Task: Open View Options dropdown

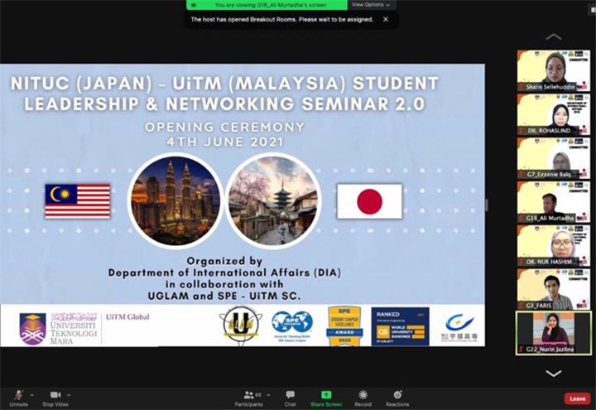Action: coord(371,5)
